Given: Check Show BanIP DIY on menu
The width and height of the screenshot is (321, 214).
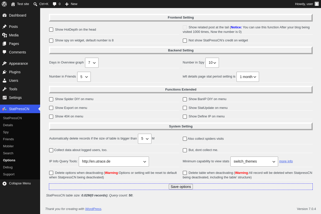Looking at the screenshot, I should click(x=185, y=99).
